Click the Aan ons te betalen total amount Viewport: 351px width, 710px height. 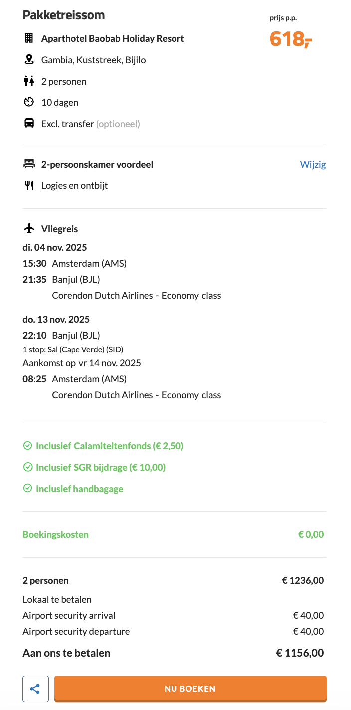(x=300, y=653)
